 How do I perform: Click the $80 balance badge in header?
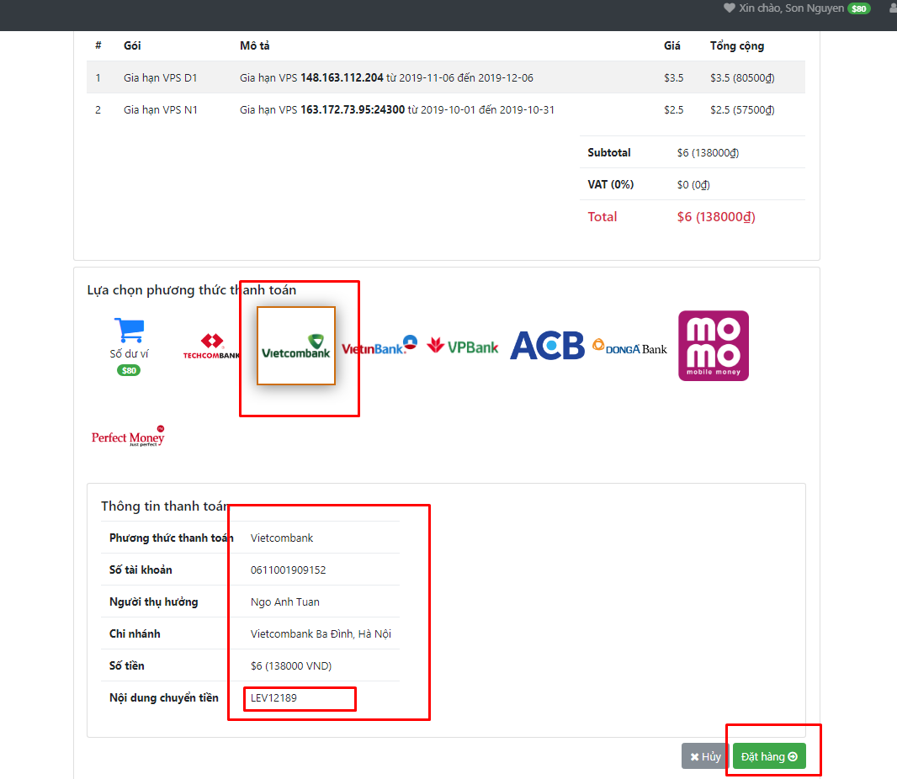pyautogui.click(x=858, y=8)
